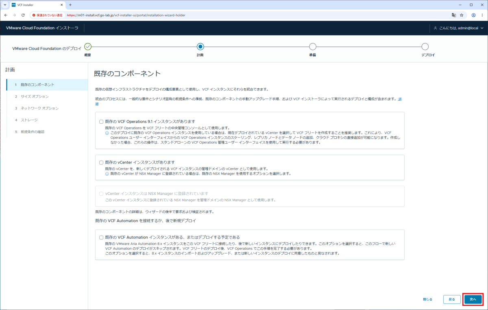Check existing VCF Automation instance box
488x310 pixels.
[x=101, y=237]
